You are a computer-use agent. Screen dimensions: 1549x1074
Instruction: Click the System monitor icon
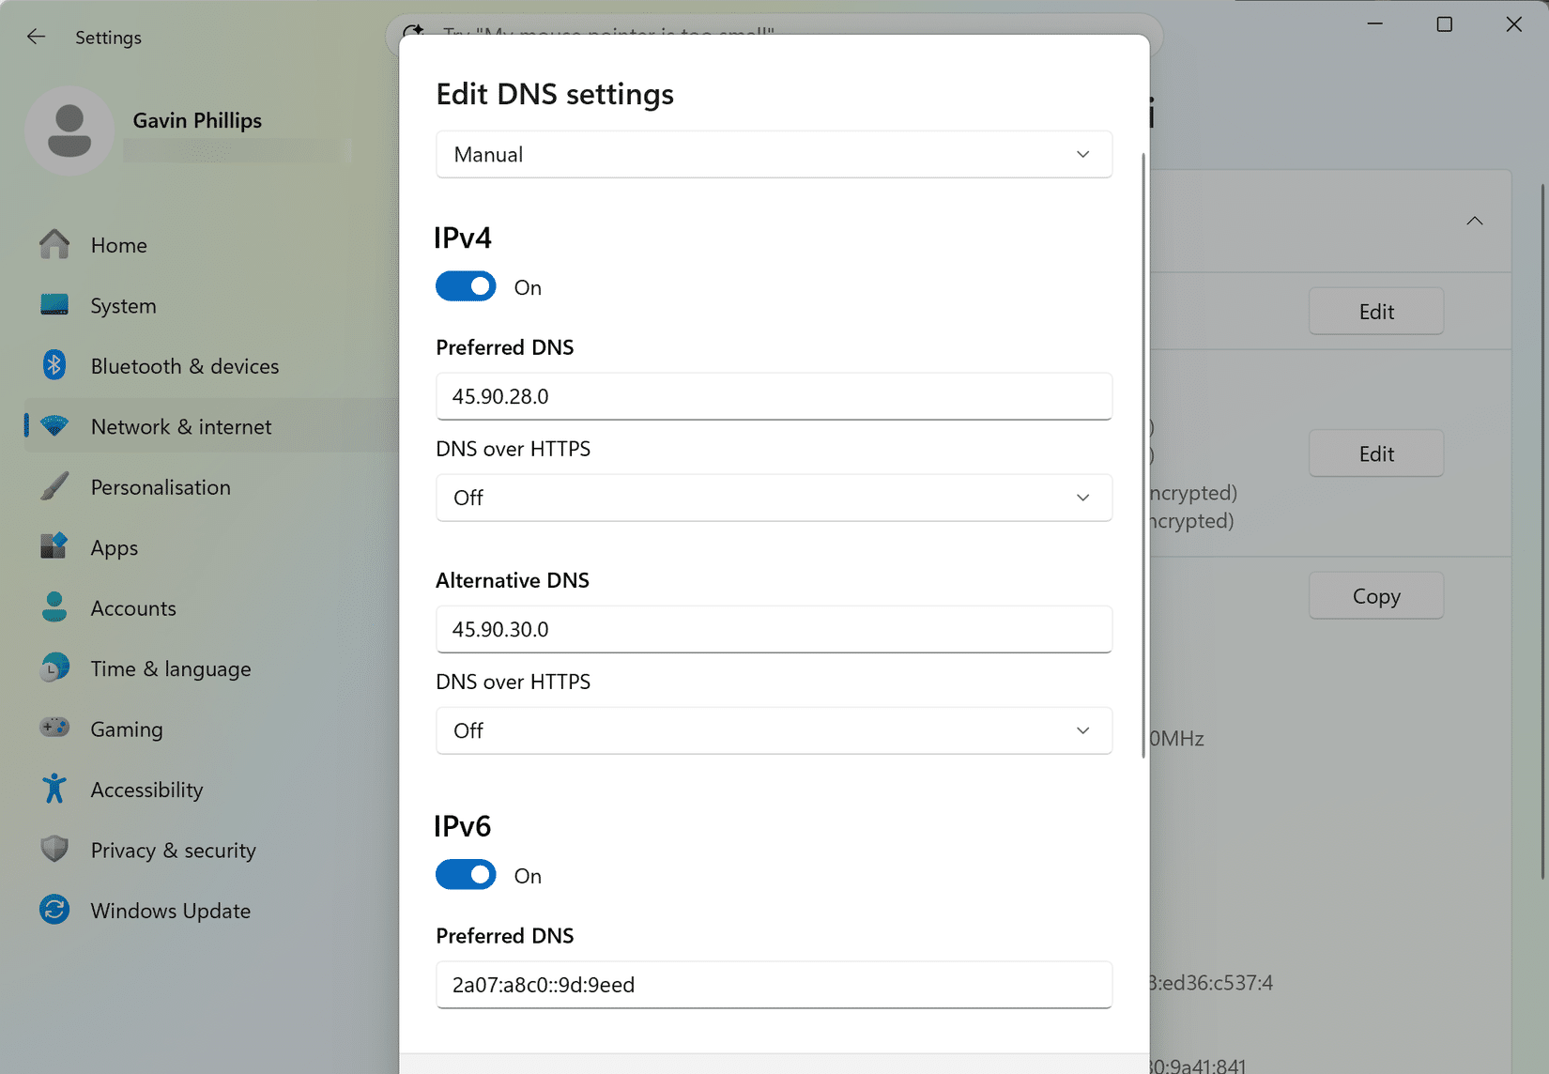(54, 305)
